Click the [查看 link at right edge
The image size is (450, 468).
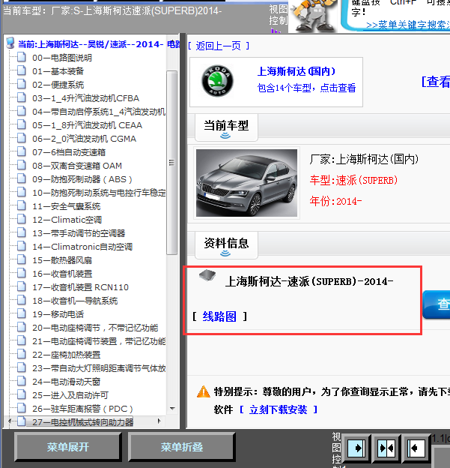point(435,82)
